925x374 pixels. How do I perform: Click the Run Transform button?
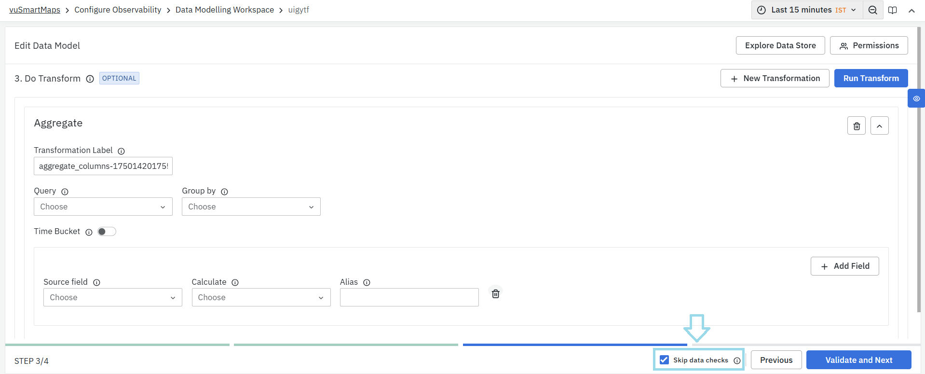click(x=871, y=78)
